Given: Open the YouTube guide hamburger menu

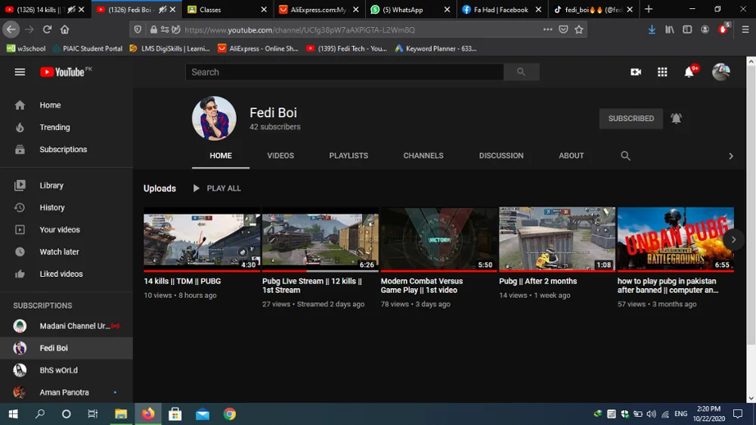Looking at the screenshot, I should click(x=20, y=72).
